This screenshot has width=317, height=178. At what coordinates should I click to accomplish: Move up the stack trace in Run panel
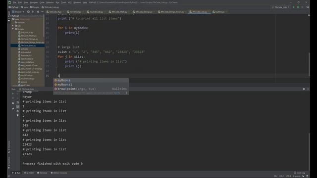(18, 93)
